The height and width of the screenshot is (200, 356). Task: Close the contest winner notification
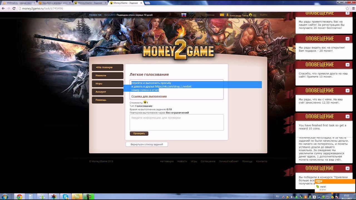tap(347, 168)
